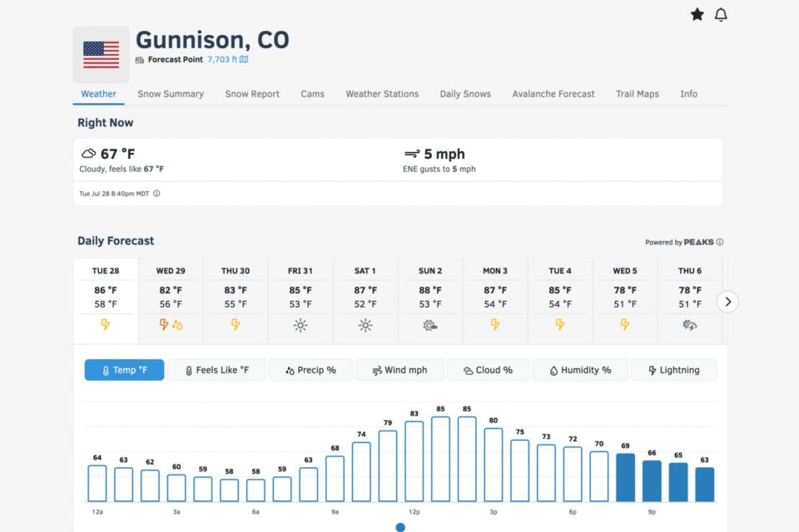The width and height of the screenshot is (799, 532).
Task: Switch to the Snow Summary tab
Action: [x=171, y=94]
